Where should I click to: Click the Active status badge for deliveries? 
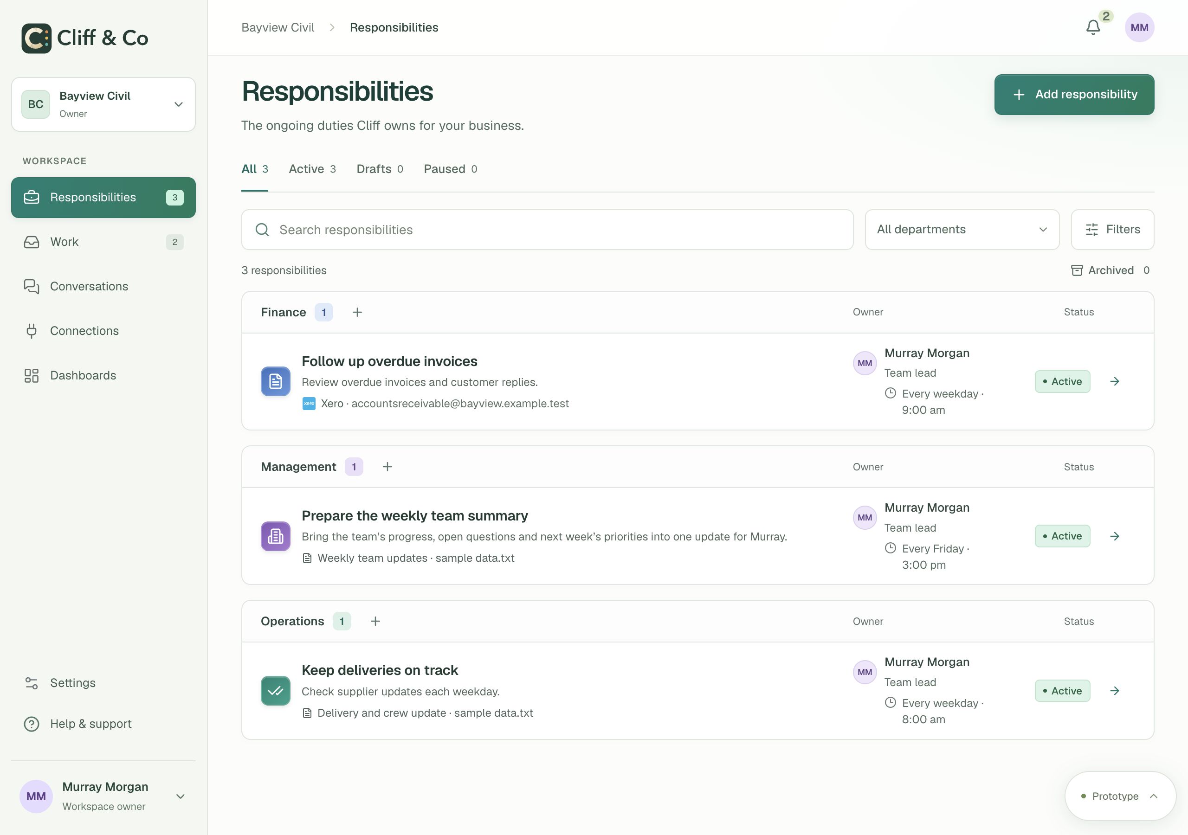1062,691
